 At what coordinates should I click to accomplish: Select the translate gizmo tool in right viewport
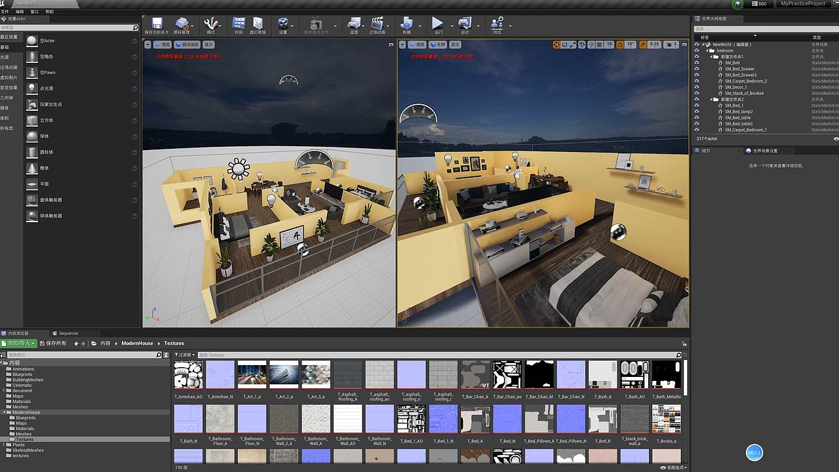coord(557,45)
